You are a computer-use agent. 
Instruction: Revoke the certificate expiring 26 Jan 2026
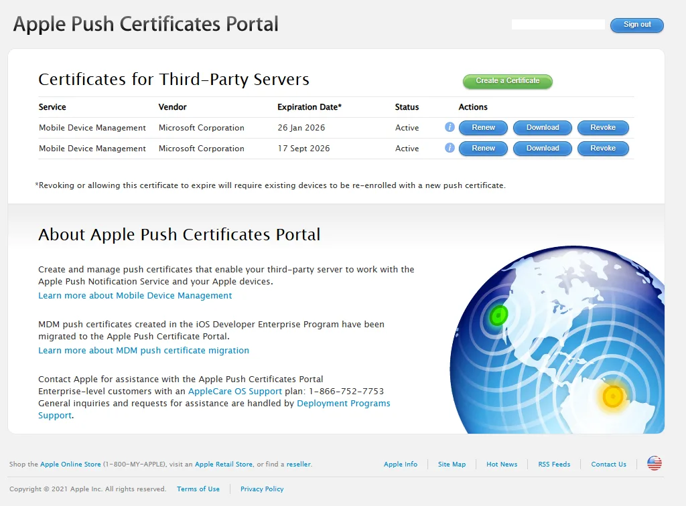click(x=602, y=127)
